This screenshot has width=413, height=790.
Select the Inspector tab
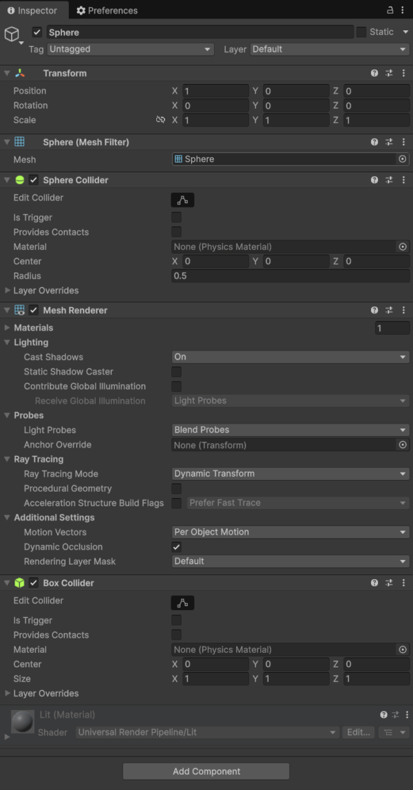32,10
